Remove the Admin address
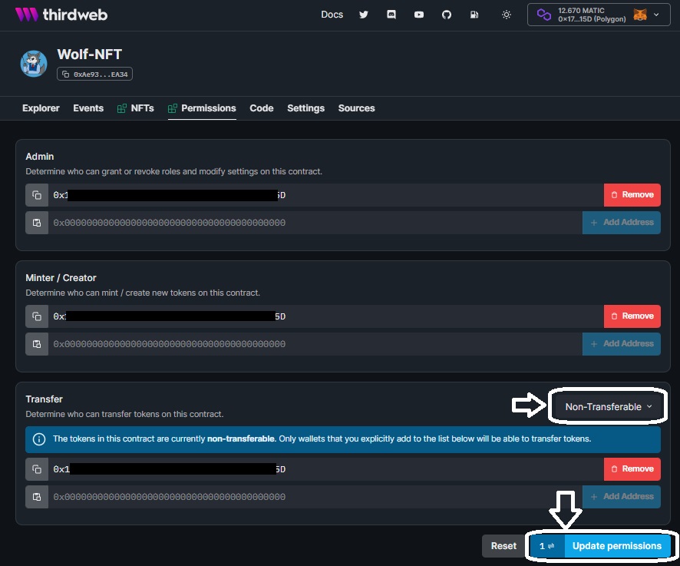 (x=632, y=195)
